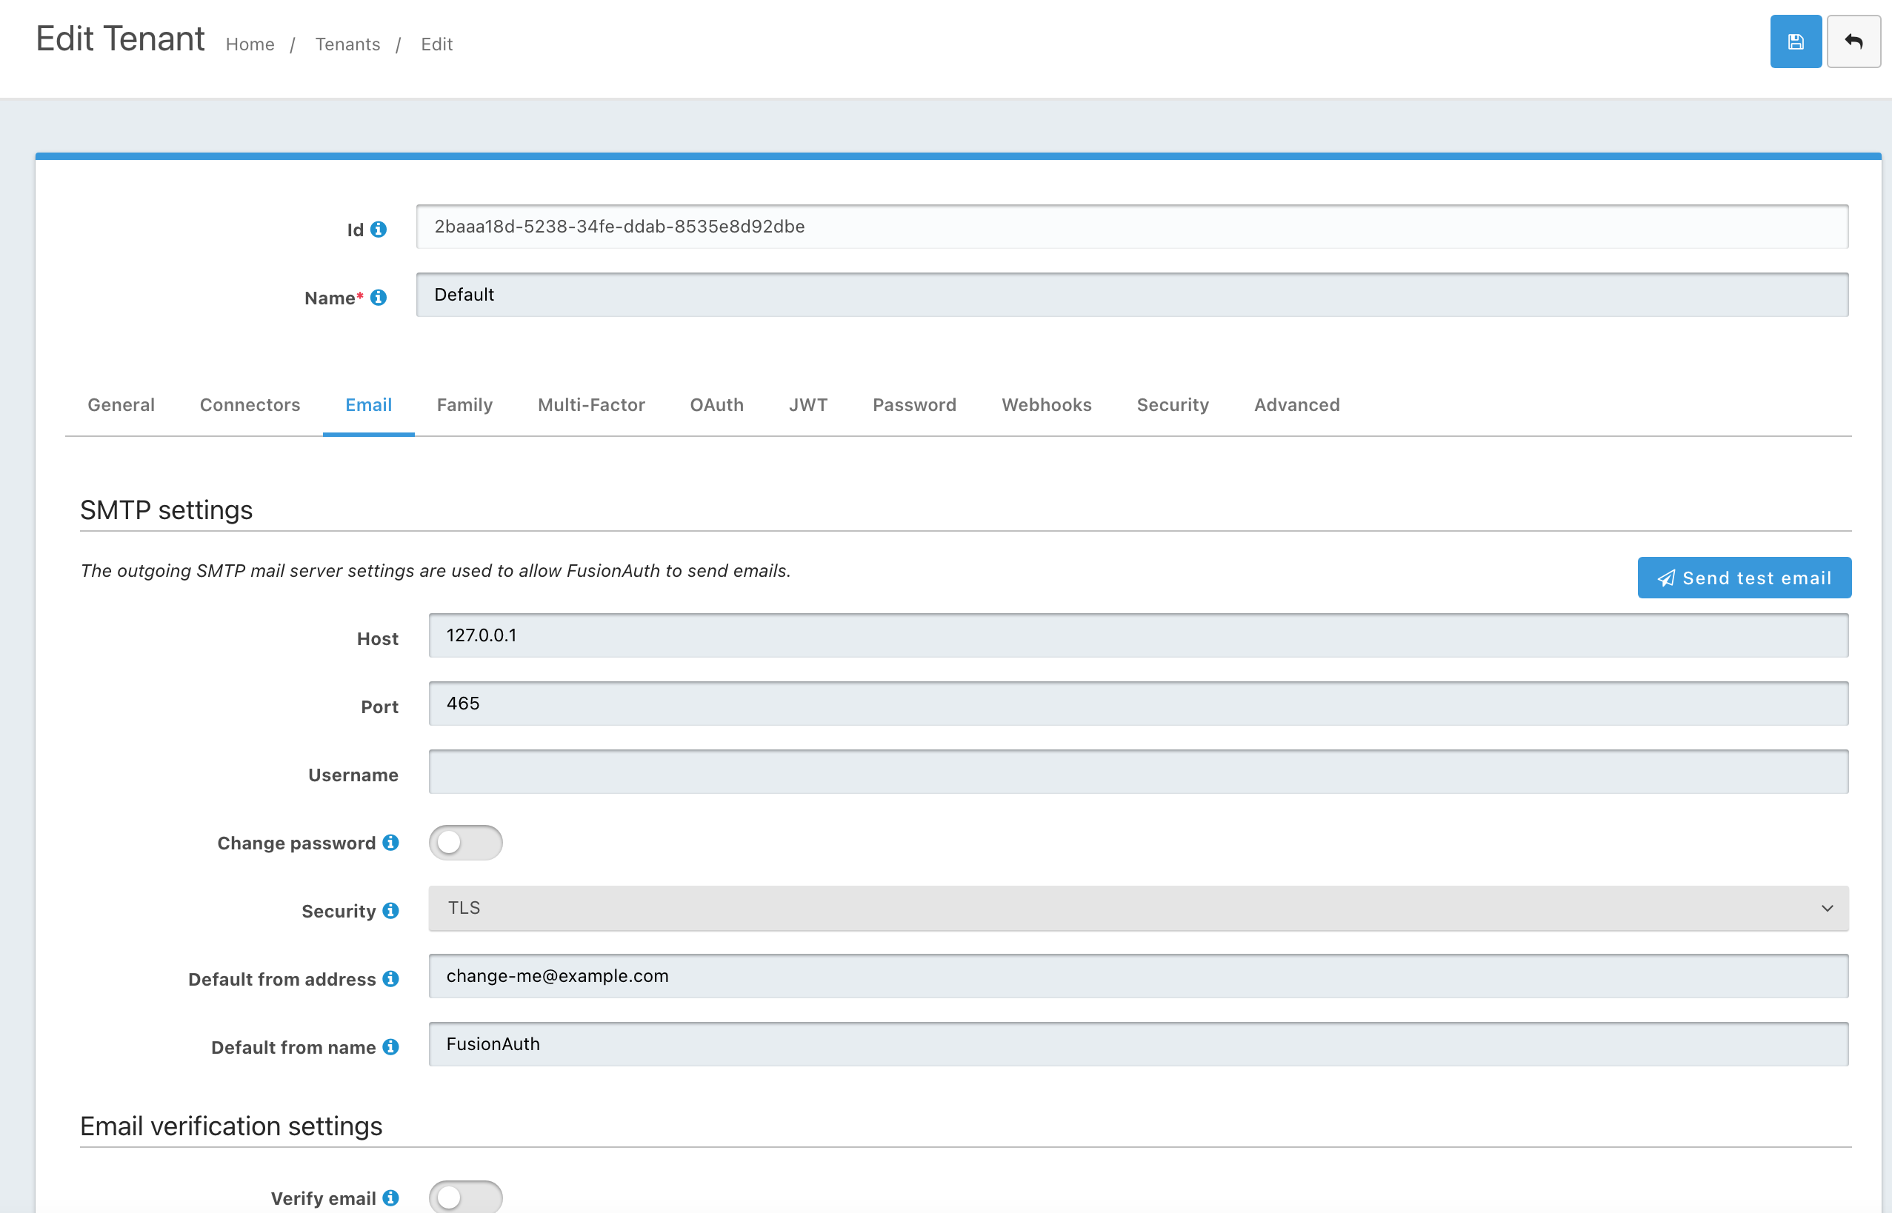Click the Default from address field
This screenshot has height=1213, width=1892.
pyautogui.click(x=1139, y=976)
